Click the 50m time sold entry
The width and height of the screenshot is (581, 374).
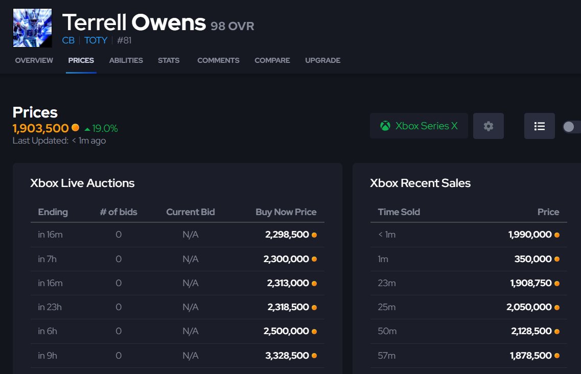tap(387, 332)
